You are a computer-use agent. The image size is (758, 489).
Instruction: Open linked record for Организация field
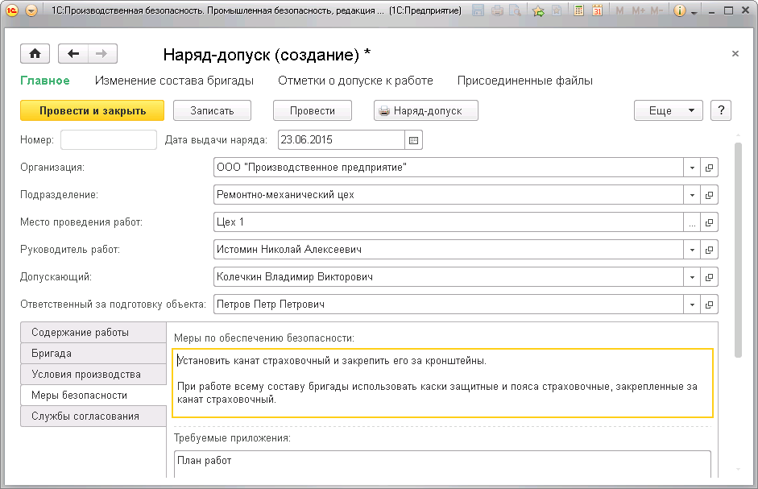[x=710, y=168]
